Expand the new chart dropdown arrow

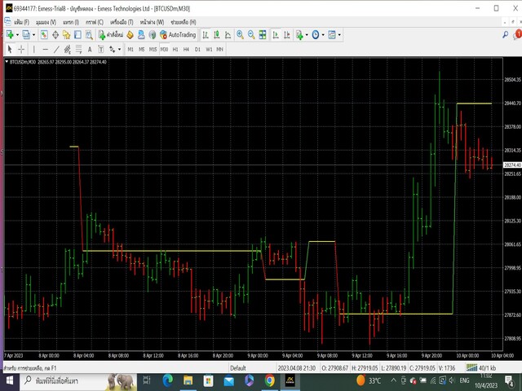click(17, 35)
